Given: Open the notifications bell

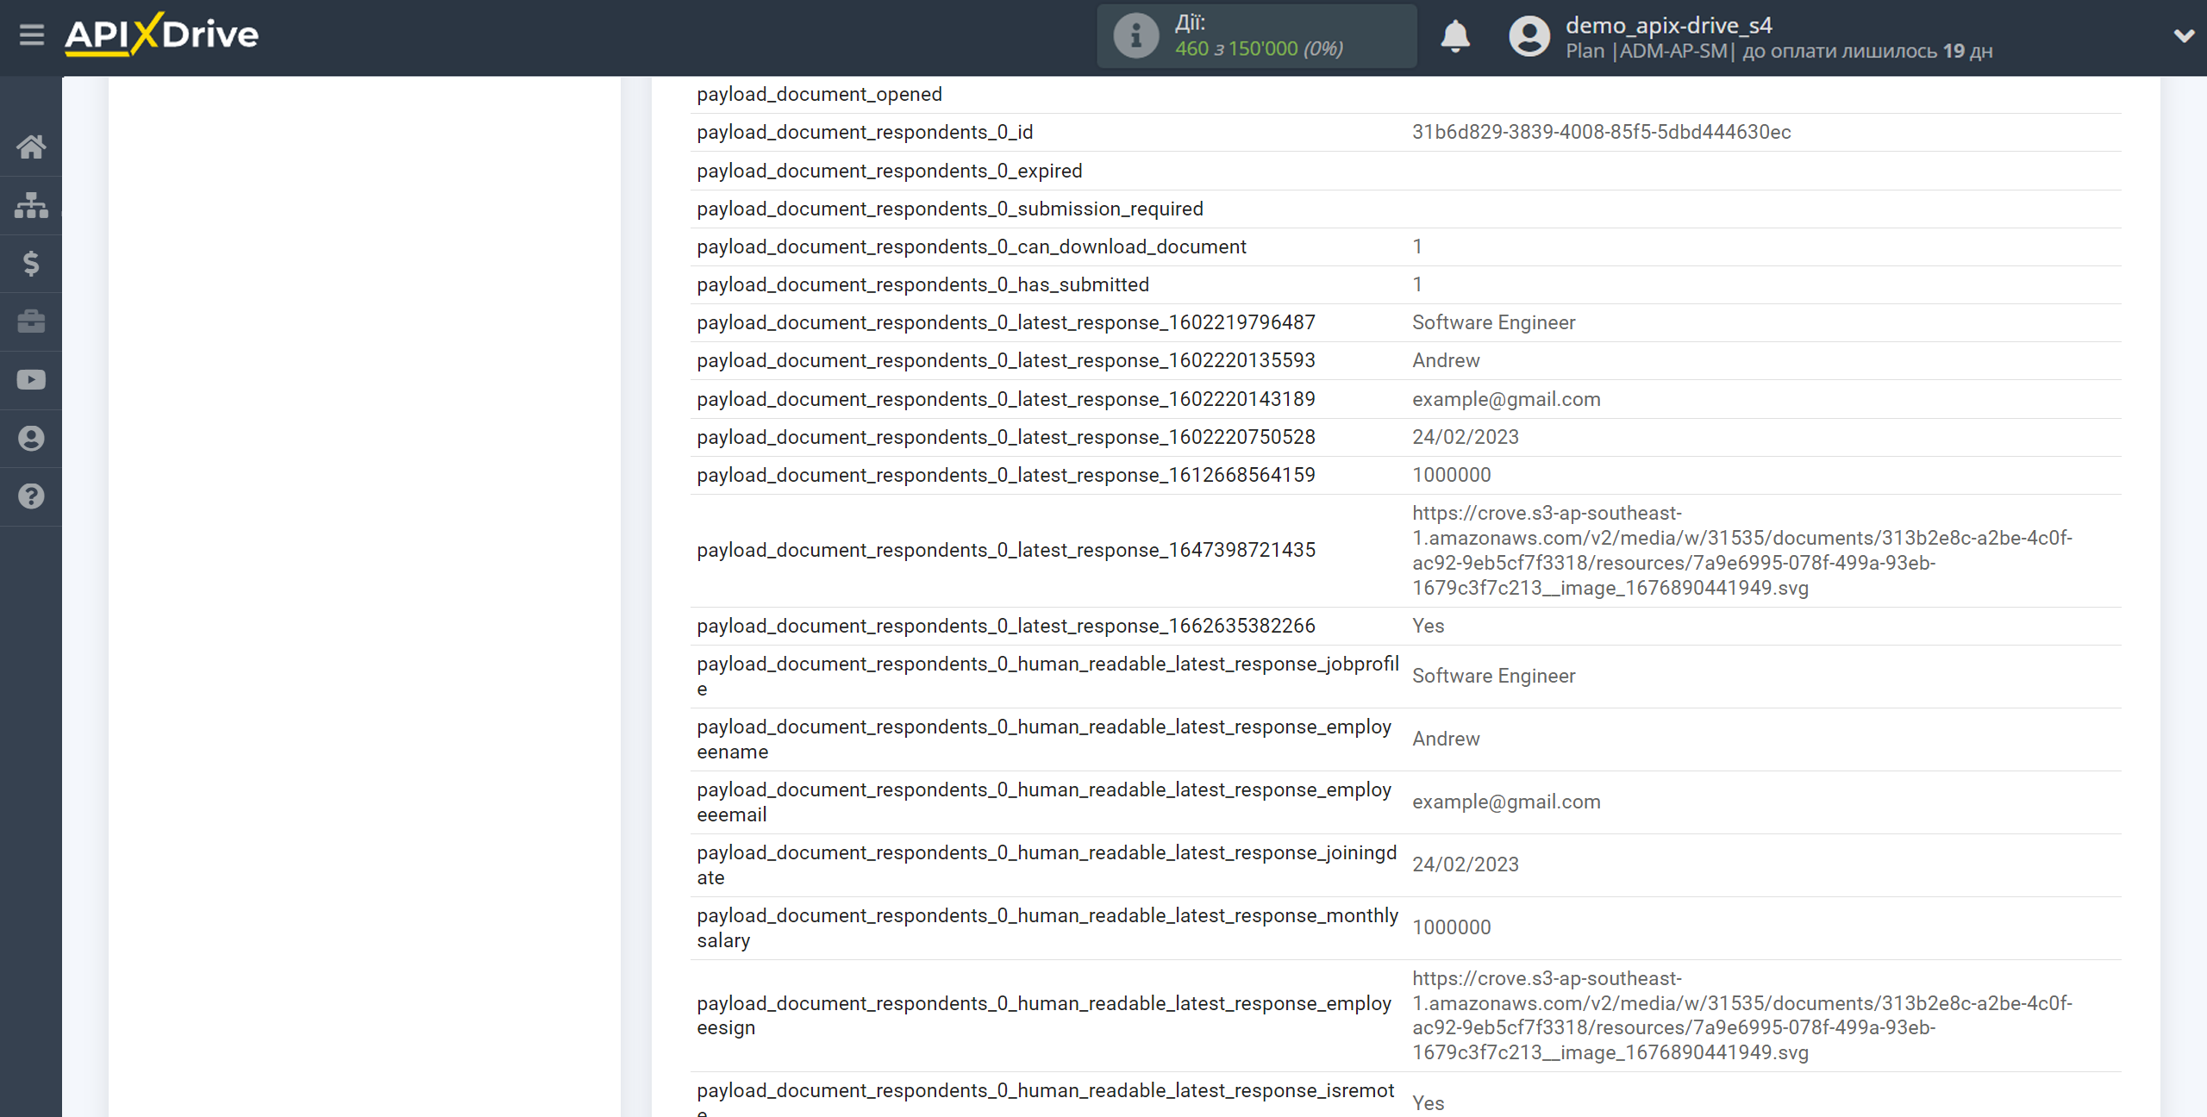Looking at the screenshot, I should [1455, 36].
